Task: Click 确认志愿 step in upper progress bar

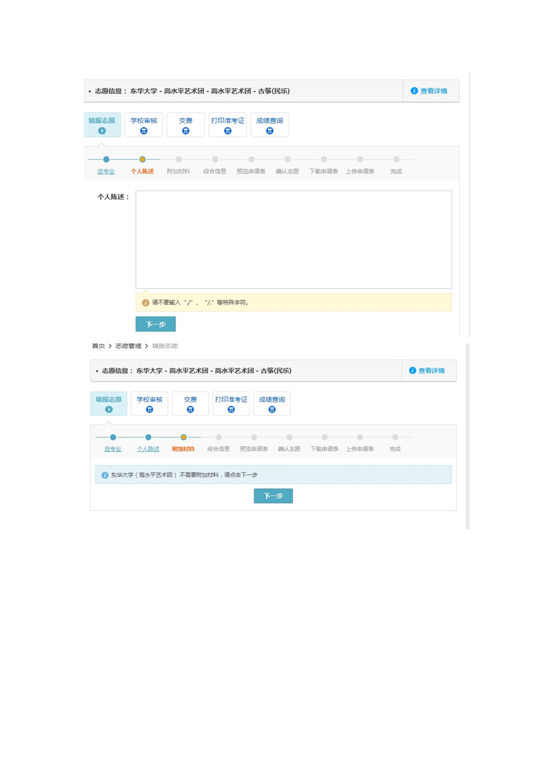Action: pos(287,172)
